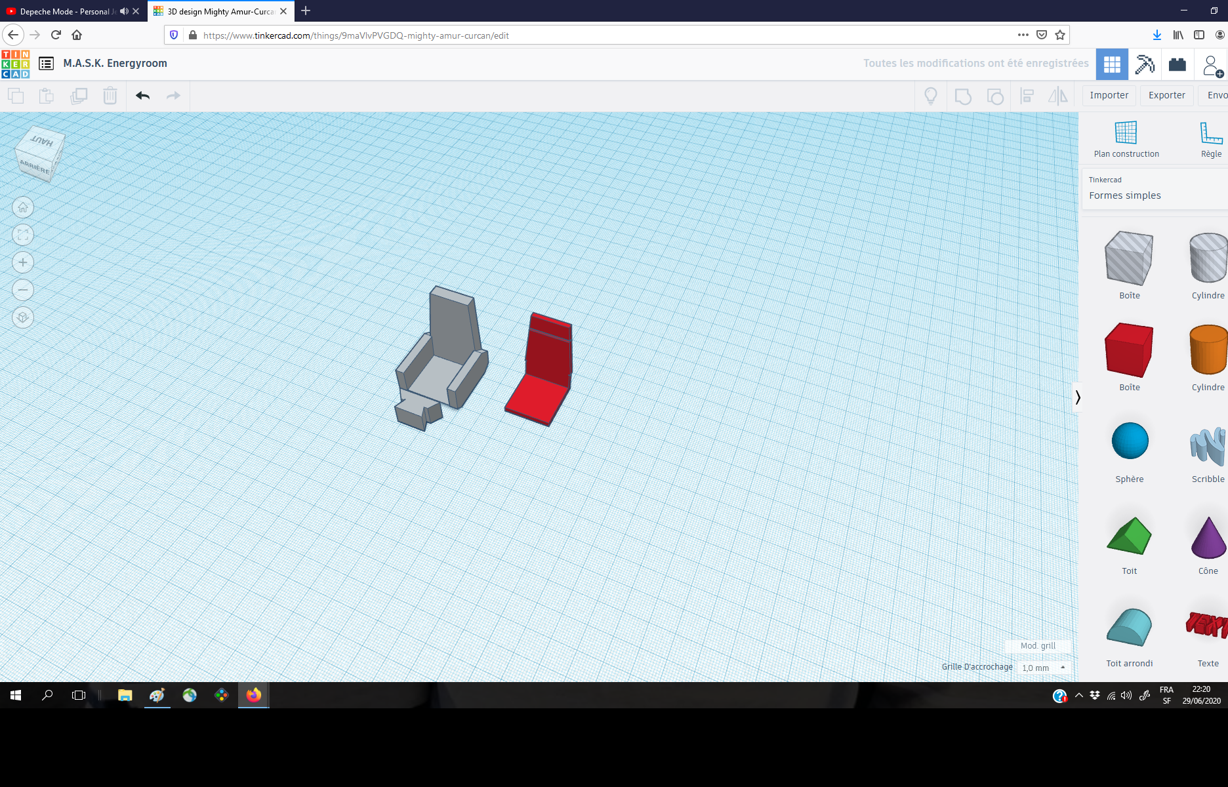Click the Importer button
Viewport: 1228px width, 787px height.
pyautogui.click(x=1109, y=96)
